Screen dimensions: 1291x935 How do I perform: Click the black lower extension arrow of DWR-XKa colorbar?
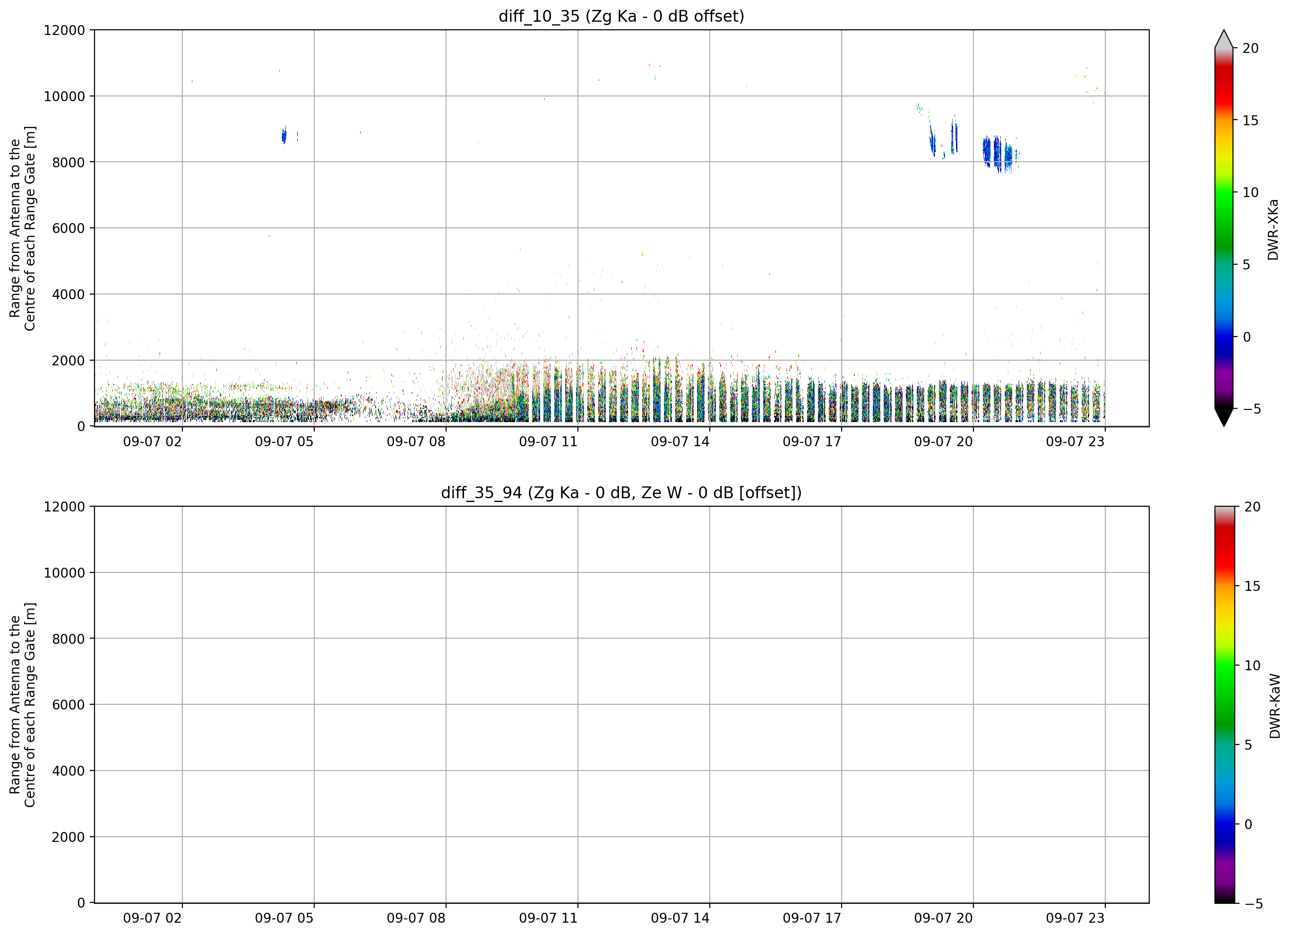tap(1224, 417)
